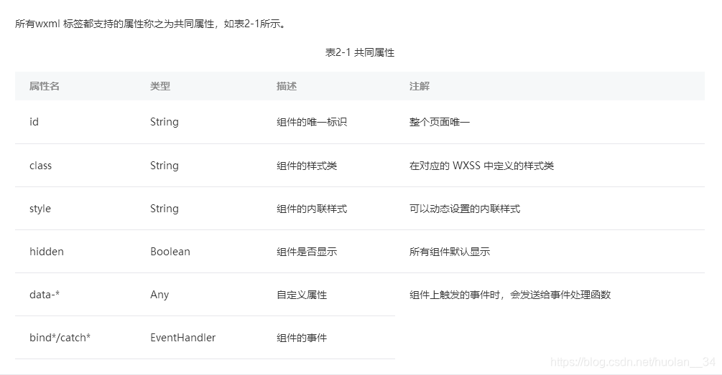The image size is (722, 375).
Task: Select the id attribute name cell
Action: 34,122
